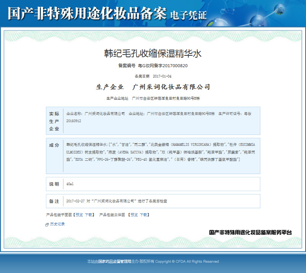Click the producer name 广州采词化妆品有限公司 heading
306x273 pixels.
[x=171, y=87]
